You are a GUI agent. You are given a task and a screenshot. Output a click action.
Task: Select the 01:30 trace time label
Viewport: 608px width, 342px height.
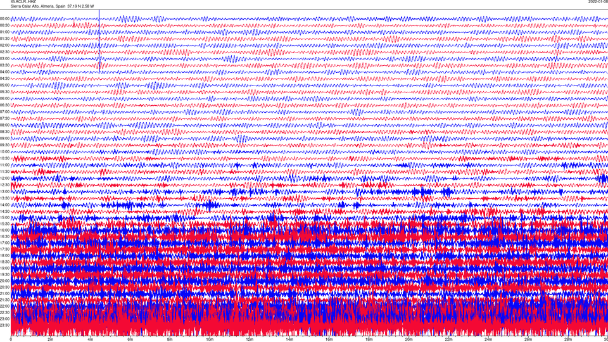(4, 39)
